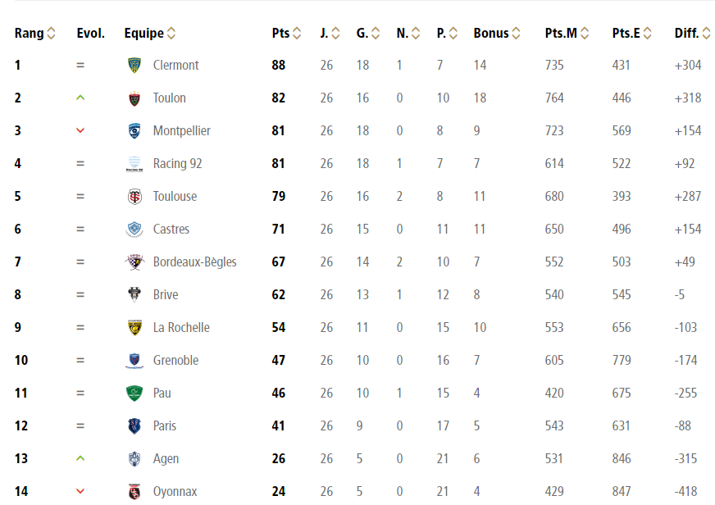This screenshot has width=715, height=505.
Task: Click the La Rochelle team logo
Action: (x=134, y=327)
